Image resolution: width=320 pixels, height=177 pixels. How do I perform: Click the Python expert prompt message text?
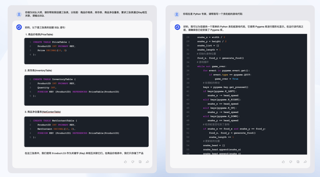tap(213, 14)
